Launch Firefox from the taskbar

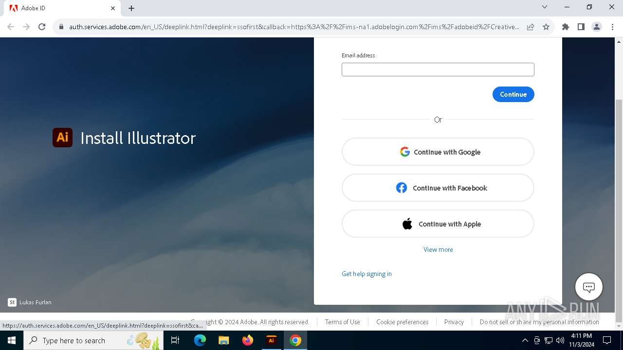248,340
